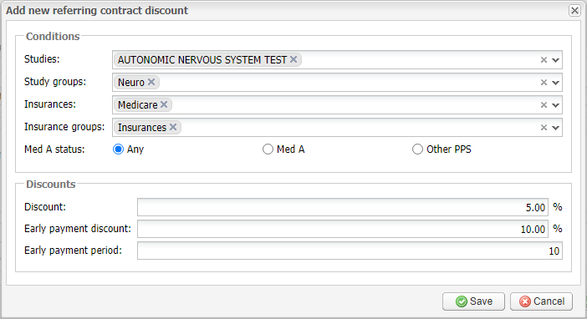Save the referring contract discount
Viewport: 587px width, 319px height.
click(x=473, y=301)
